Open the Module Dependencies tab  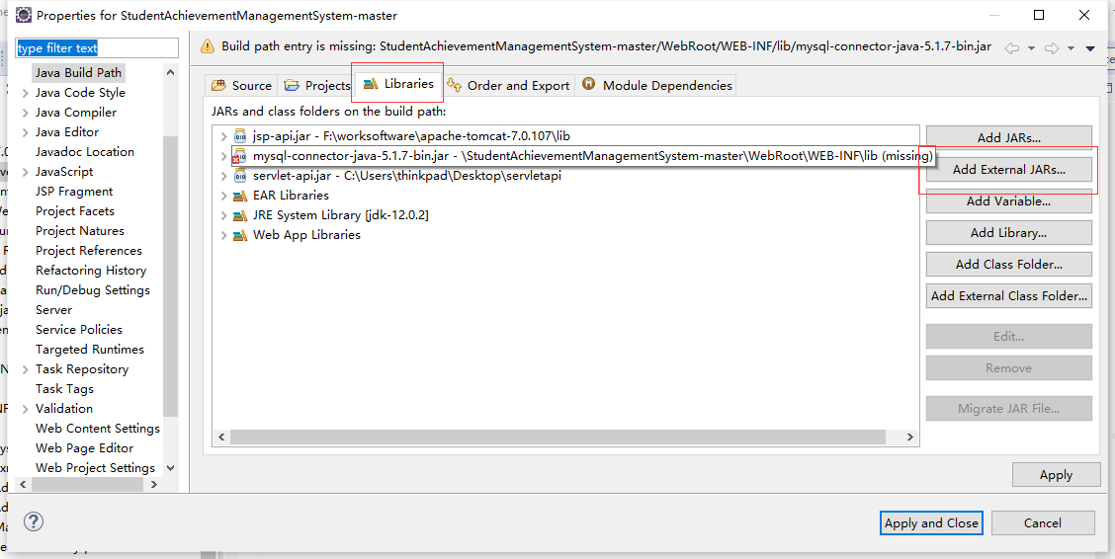coord(656,85)
